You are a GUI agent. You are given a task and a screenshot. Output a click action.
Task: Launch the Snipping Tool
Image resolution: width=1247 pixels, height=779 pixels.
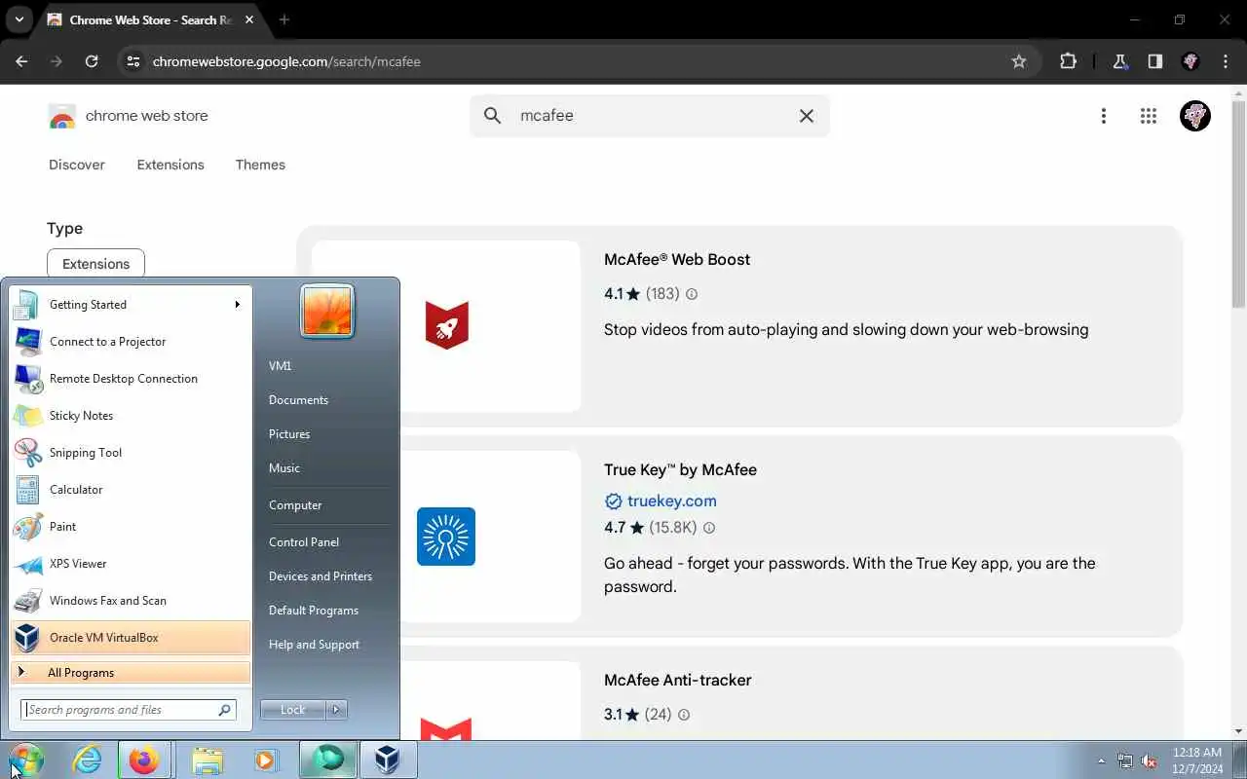[x=131, y=453]
